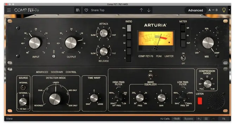The height and width of the screenshot is (126, 235).
Task: Click the Bypass button
Action: [189, 119]
